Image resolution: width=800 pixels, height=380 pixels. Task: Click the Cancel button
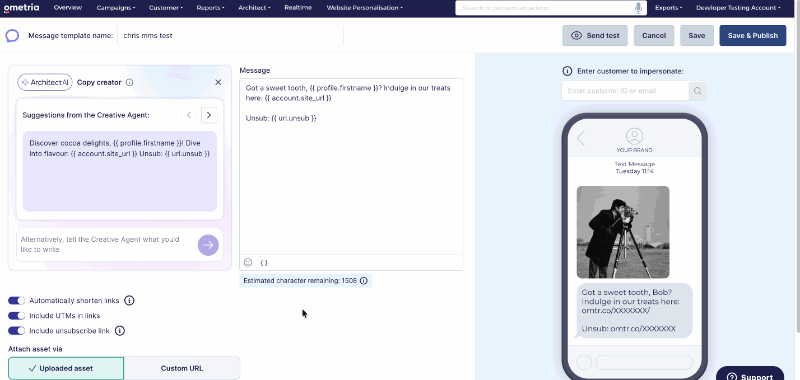pos(654,35)
